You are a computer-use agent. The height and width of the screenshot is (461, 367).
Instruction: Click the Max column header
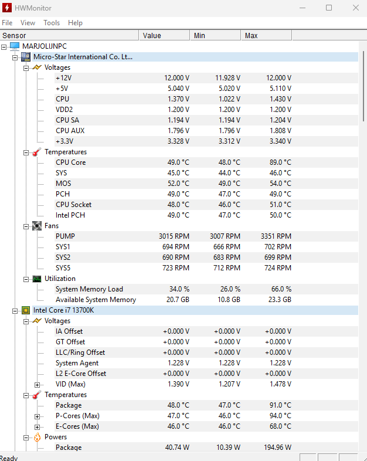pos(267,35)
